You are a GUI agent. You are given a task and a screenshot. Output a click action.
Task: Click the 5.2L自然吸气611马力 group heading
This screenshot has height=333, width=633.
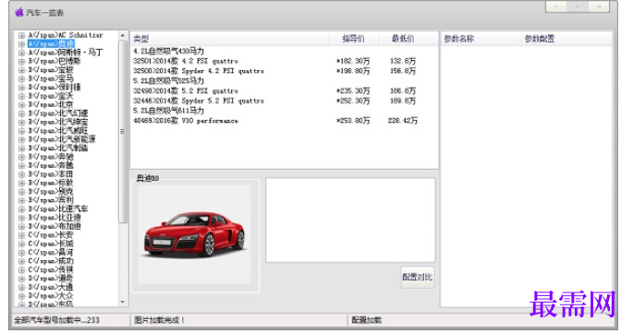tap(169, 111)
